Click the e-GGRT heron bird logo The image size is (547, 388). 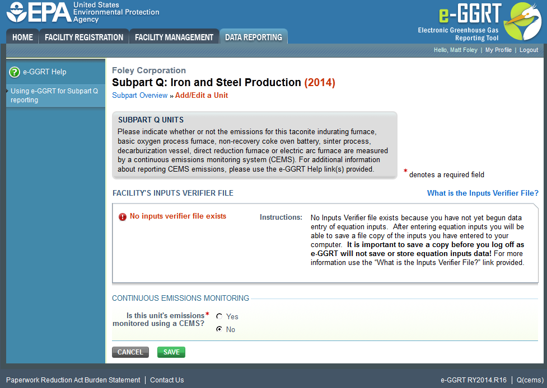tap(522, 22)
